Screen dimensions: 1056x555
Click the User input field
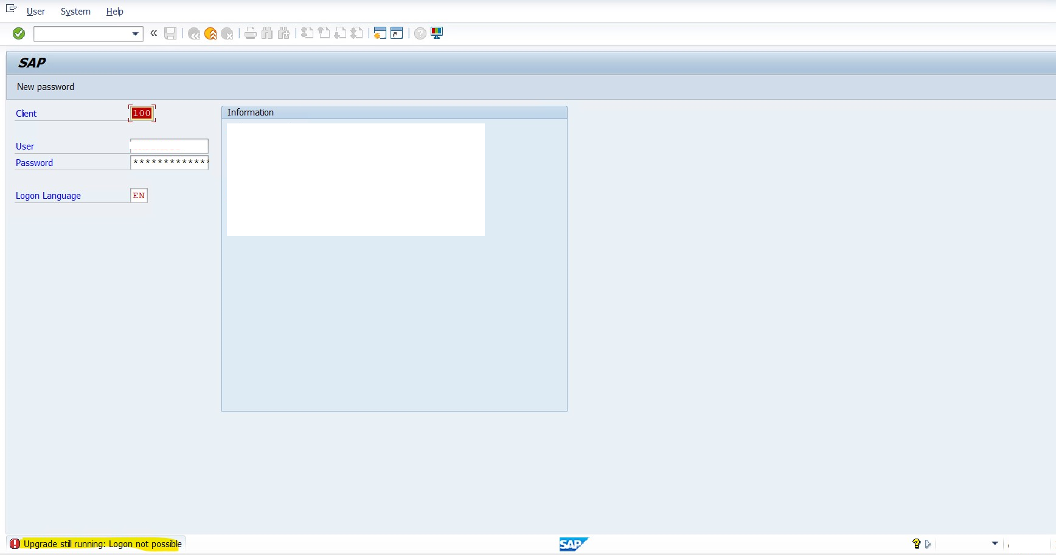(x=169, y=146)
